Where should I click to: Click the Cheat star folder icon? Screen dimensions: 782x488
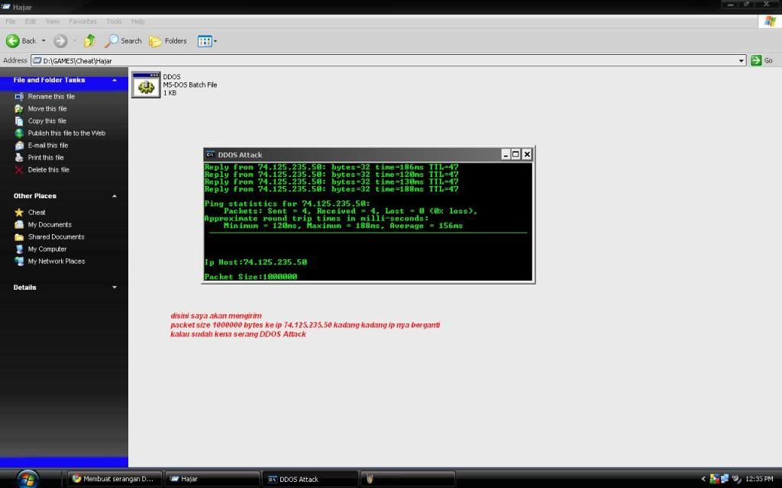point(19,212)
